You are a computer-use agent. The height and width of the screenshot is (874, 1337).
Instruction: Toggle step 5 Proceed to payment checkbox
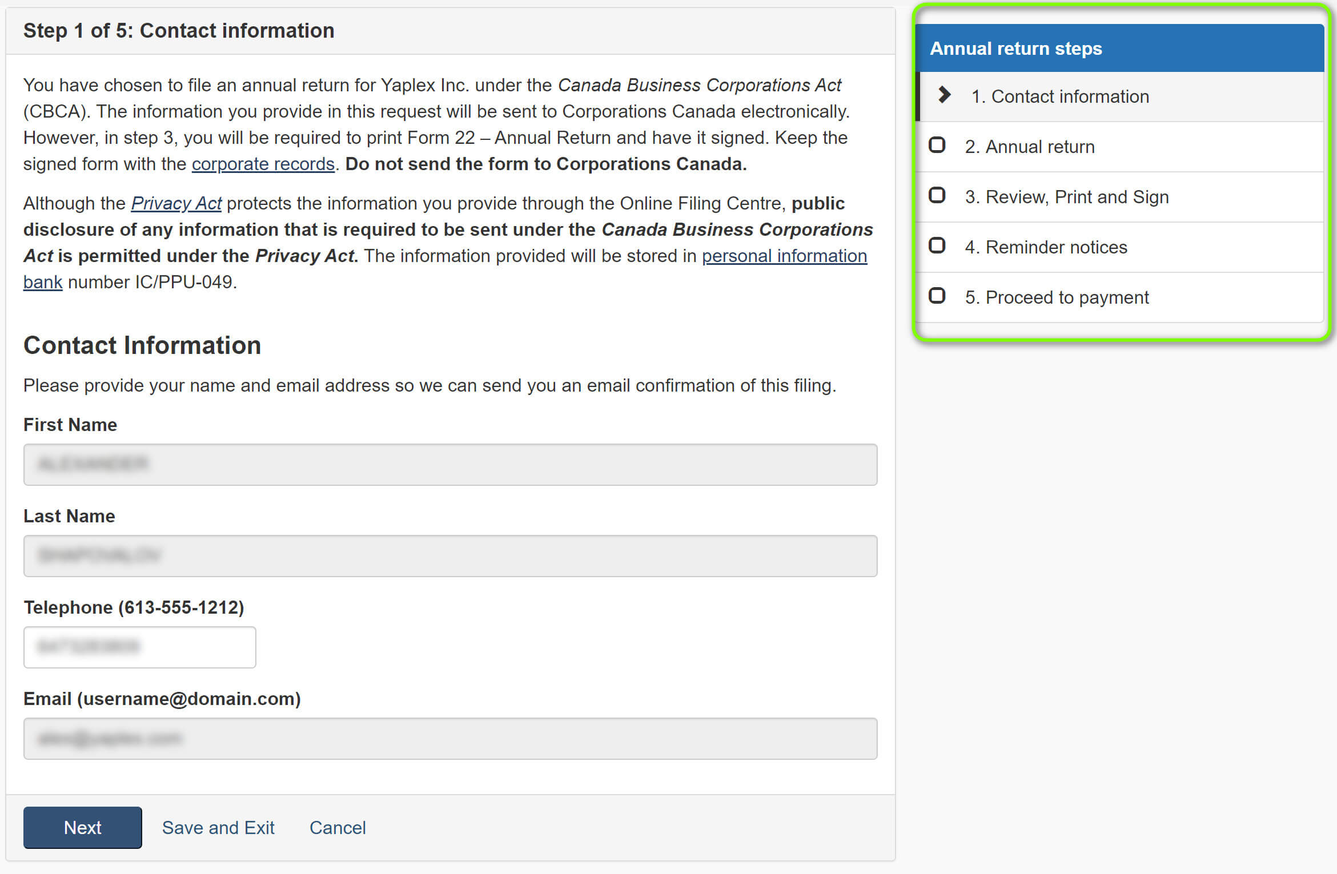pyautogui.click(x=940, y=296)
